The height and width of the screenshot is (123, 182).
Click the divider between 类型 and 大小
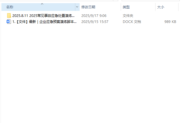(x=155, y=7)
